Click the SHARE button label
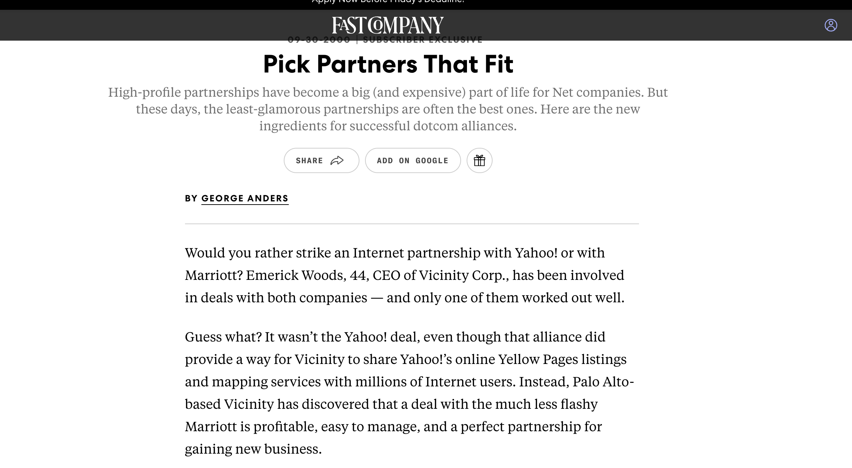Image resolution: width=852 pixels, height=468 pixels. click(309, 160)
